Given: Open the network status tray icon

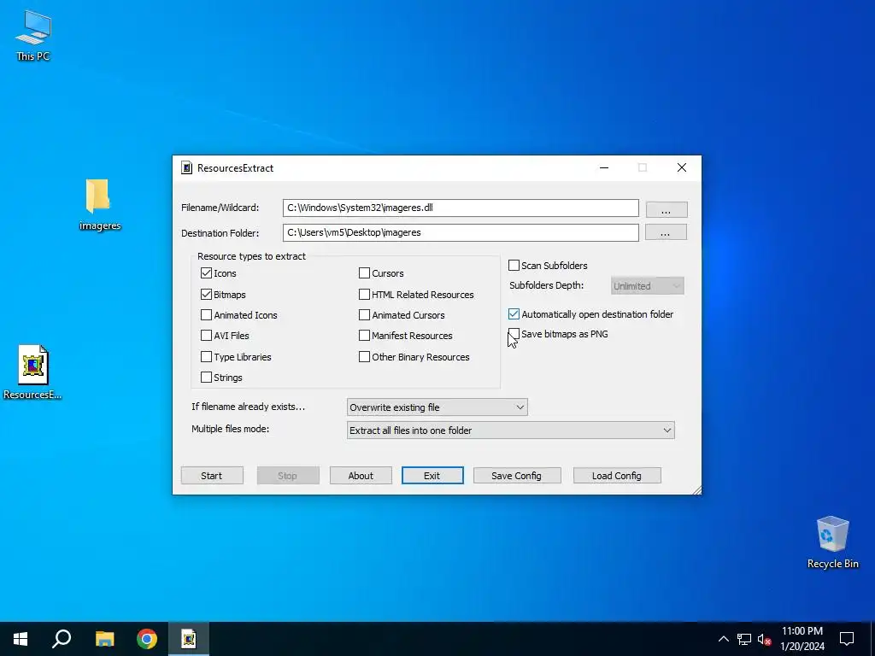Looking at the screenshot, I should [x=744, y=639].
